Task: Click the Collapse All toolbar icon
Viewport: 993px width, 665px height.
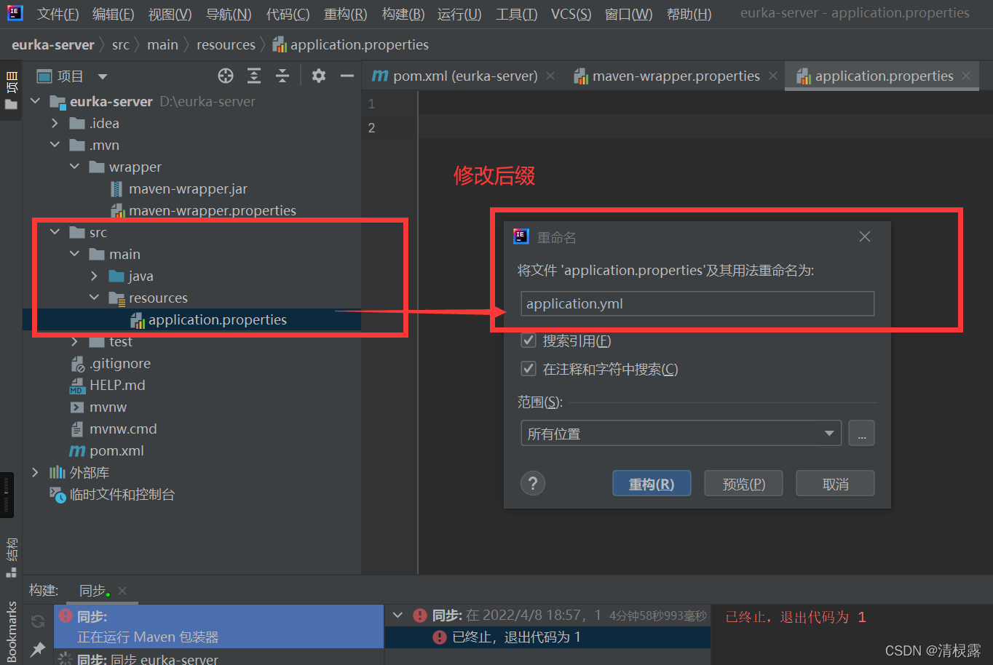Action: coord(282,76)
